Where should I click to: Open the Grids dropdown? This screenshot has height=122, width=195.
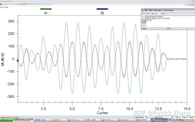point(142,117)
